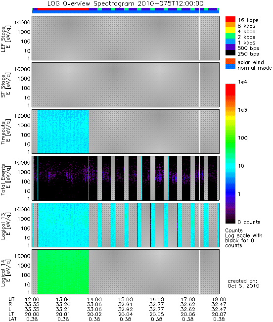Click the counts color scale bar

[x=230, y=154]
